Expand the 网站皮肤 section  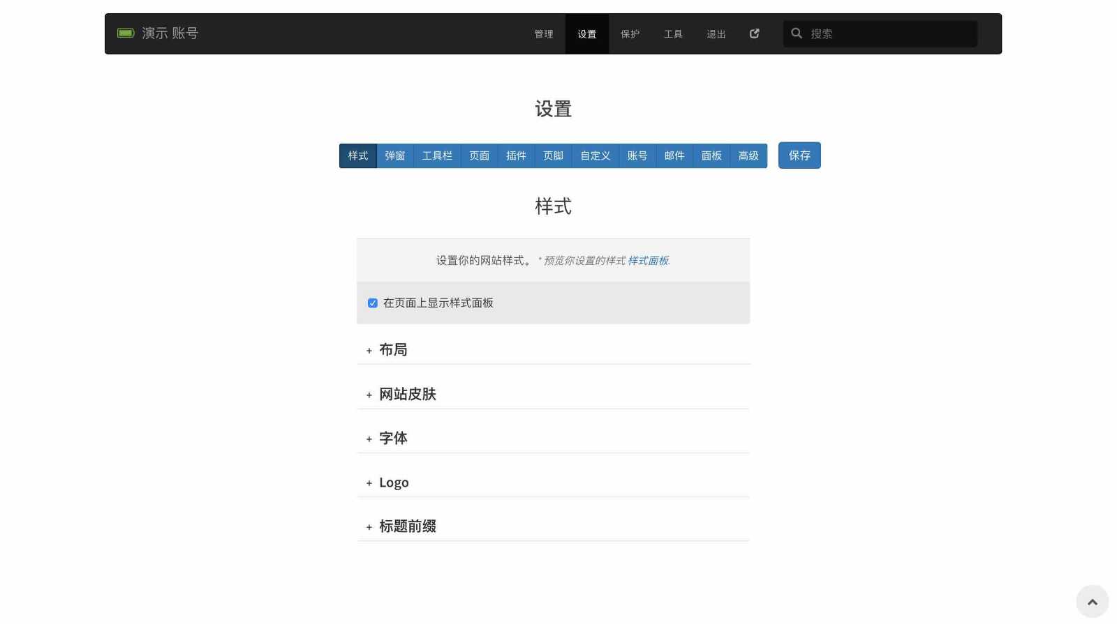pyautogui.click(x=407, y=395)
